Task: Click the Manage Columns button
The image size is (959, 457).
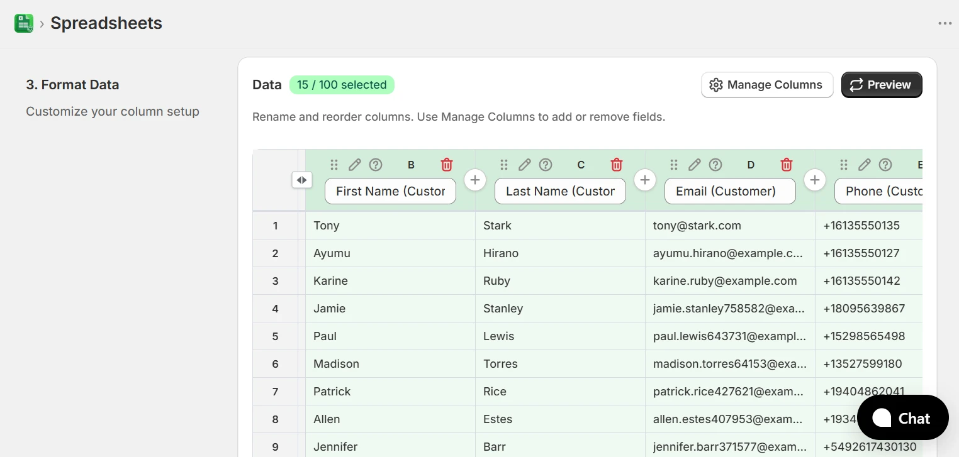Action: [x=767, y=85]
